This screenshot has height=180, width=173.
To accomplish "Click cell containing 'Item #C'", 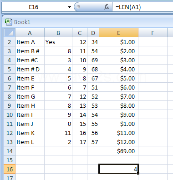I will pos(30,60).
